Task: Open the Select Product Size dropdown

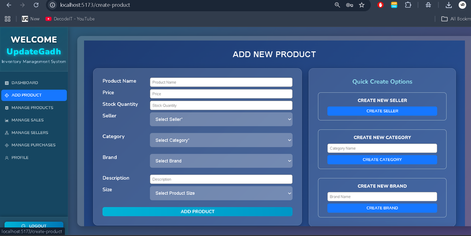Action: coord(221,193)
